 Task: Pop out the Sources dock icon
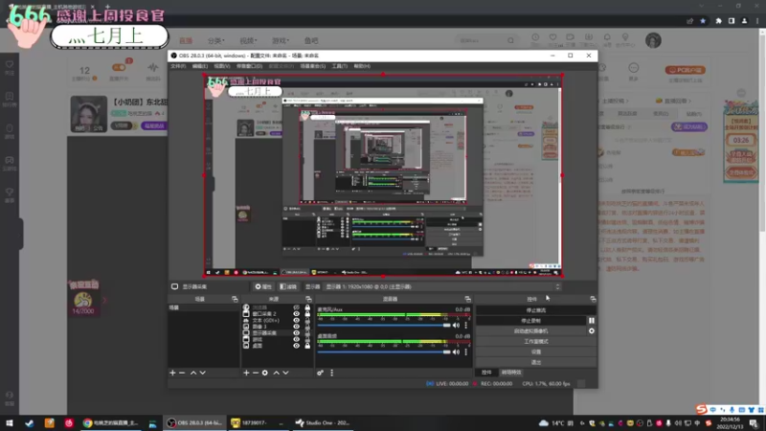[308, 299]
